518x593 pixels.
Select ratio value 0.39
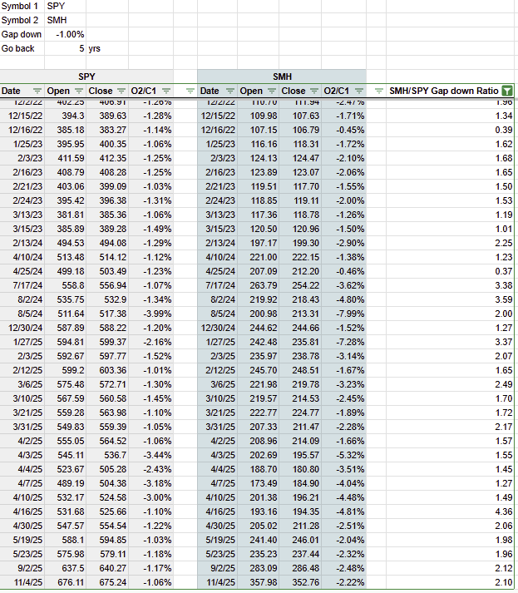450,130
